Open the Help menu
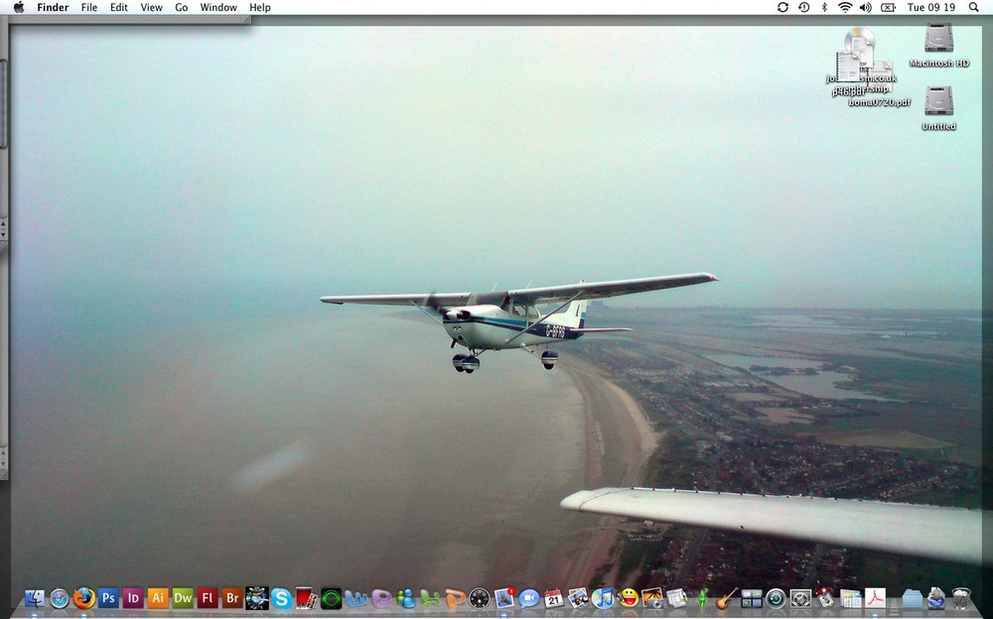993x619 pixels. (259, 7)
